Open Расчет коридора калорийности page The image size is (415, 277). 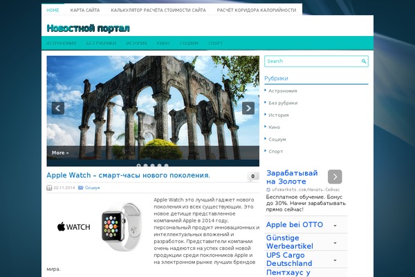point(257,10)
